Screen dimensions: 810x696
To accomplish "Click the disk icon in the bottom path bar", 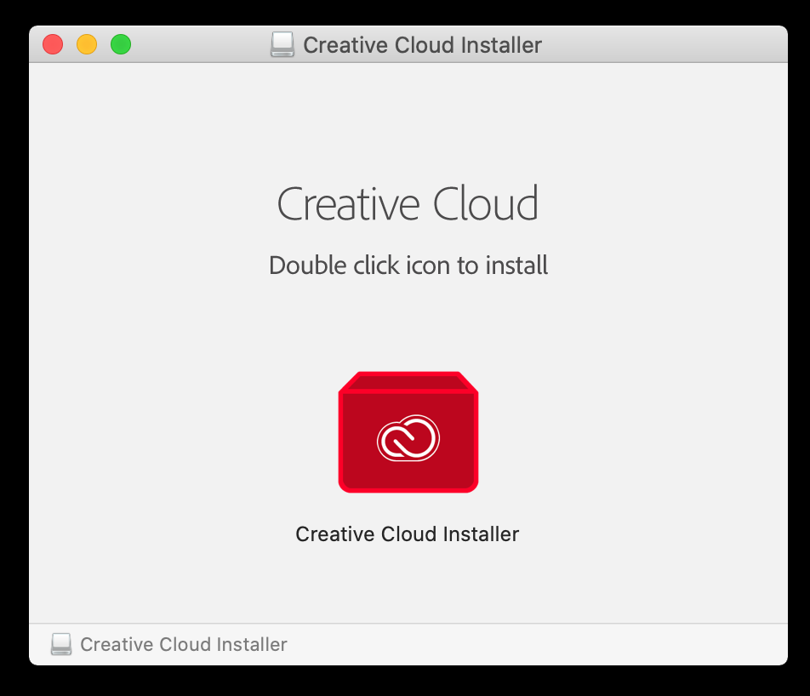I will coord(61,644).
